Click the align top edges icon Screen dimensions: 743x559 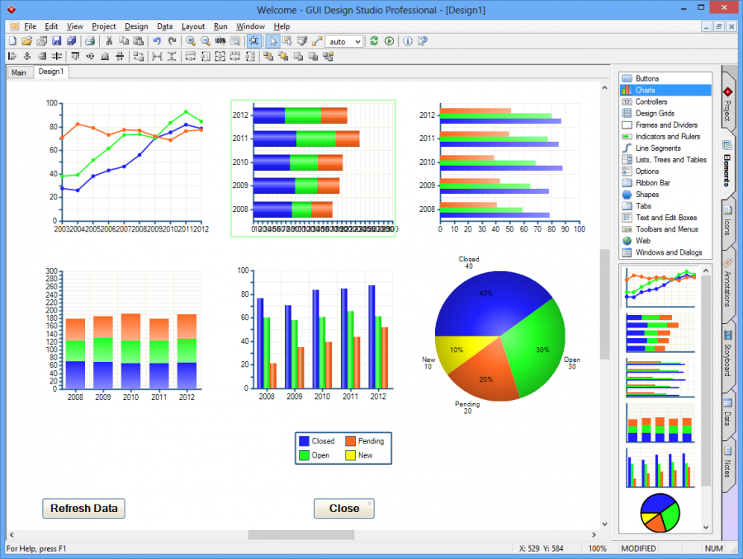pyautogui.click(x=75, y=56)
